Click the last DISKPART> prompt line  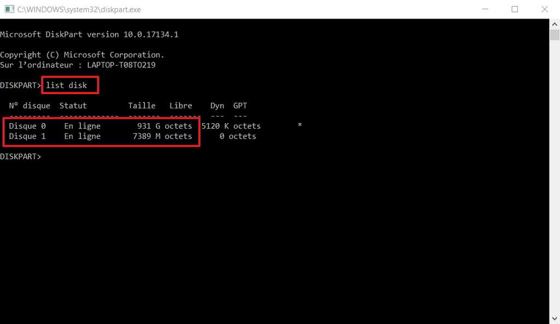click(21, 157)
